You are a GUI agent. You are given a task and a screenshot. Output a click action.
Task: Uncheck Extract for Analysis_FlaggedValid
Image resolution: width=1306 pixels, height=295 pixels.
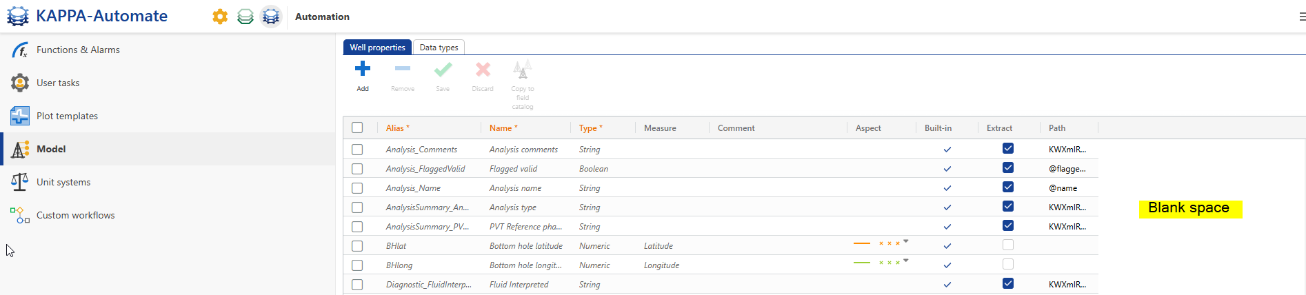[x=1008, y=167]
